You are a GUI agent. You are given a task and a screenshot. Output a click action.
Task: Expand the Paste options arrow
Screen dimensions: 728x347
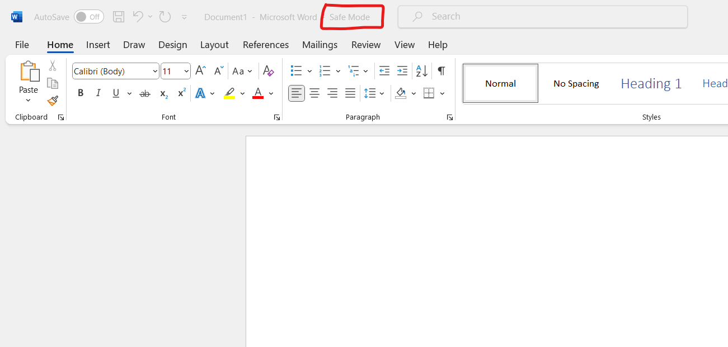pyautogui.click(x=29, y=101)
